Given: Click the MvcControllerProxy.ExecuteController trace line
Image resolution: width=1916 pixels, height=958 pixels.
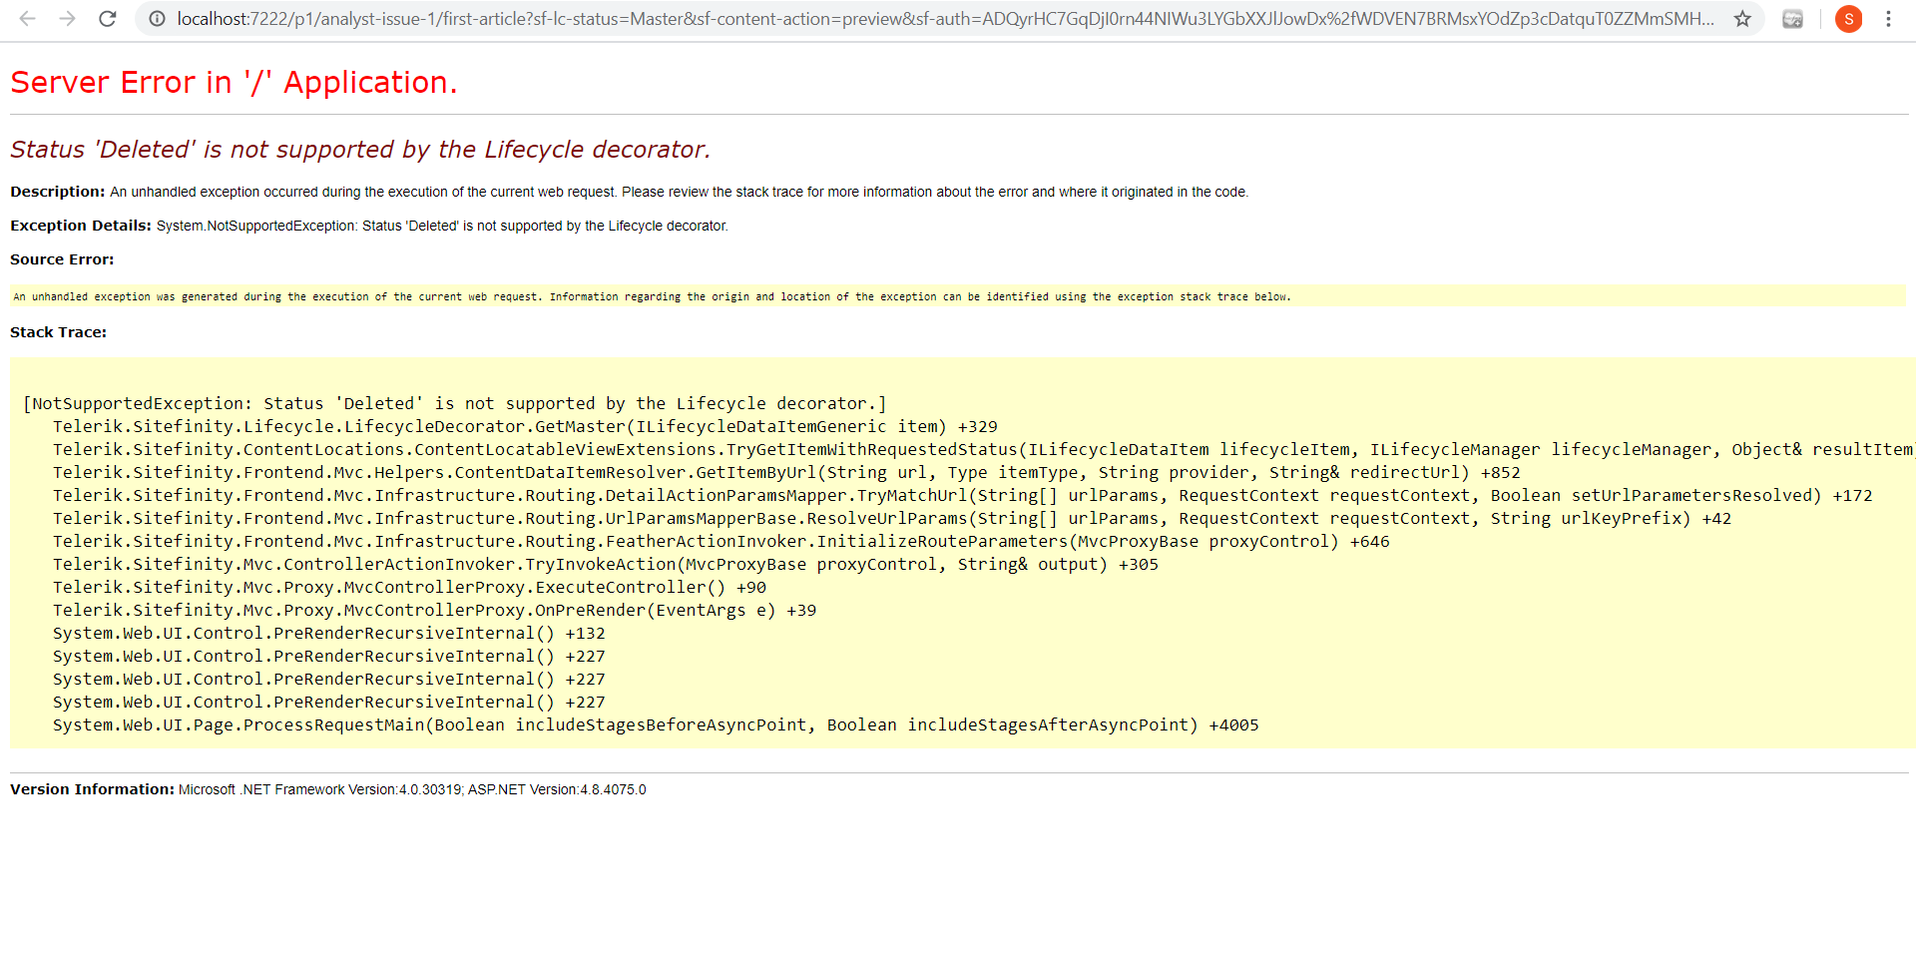Looking at the screenshot, I should click(409, 587).
